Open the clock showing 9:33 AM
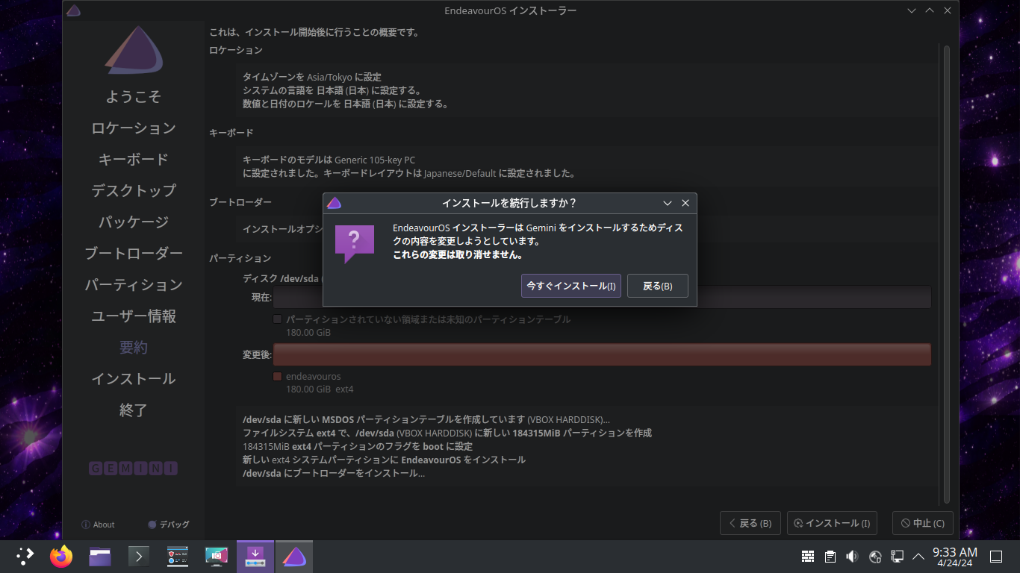Viewport: 1020px width, 573px height. [x=955, y=557]
